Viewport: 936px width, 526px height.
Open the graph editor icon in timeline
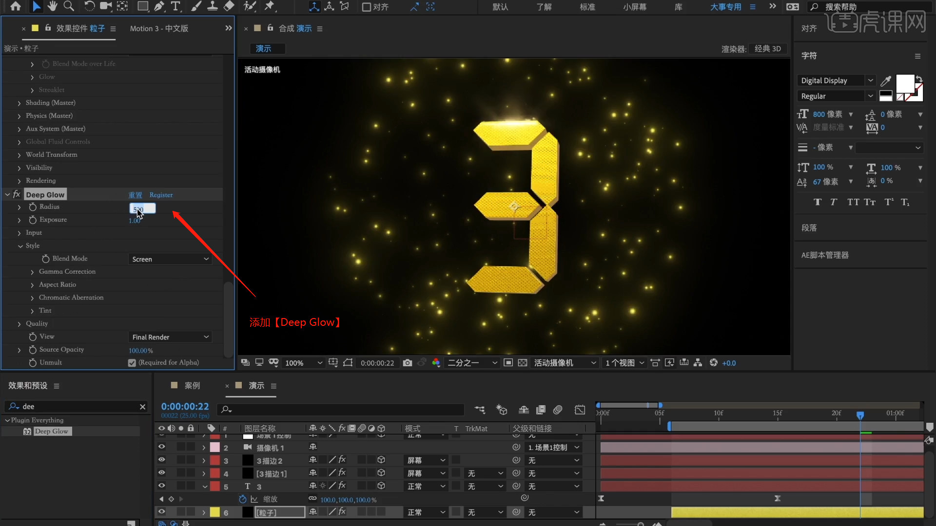pos(580,410)
